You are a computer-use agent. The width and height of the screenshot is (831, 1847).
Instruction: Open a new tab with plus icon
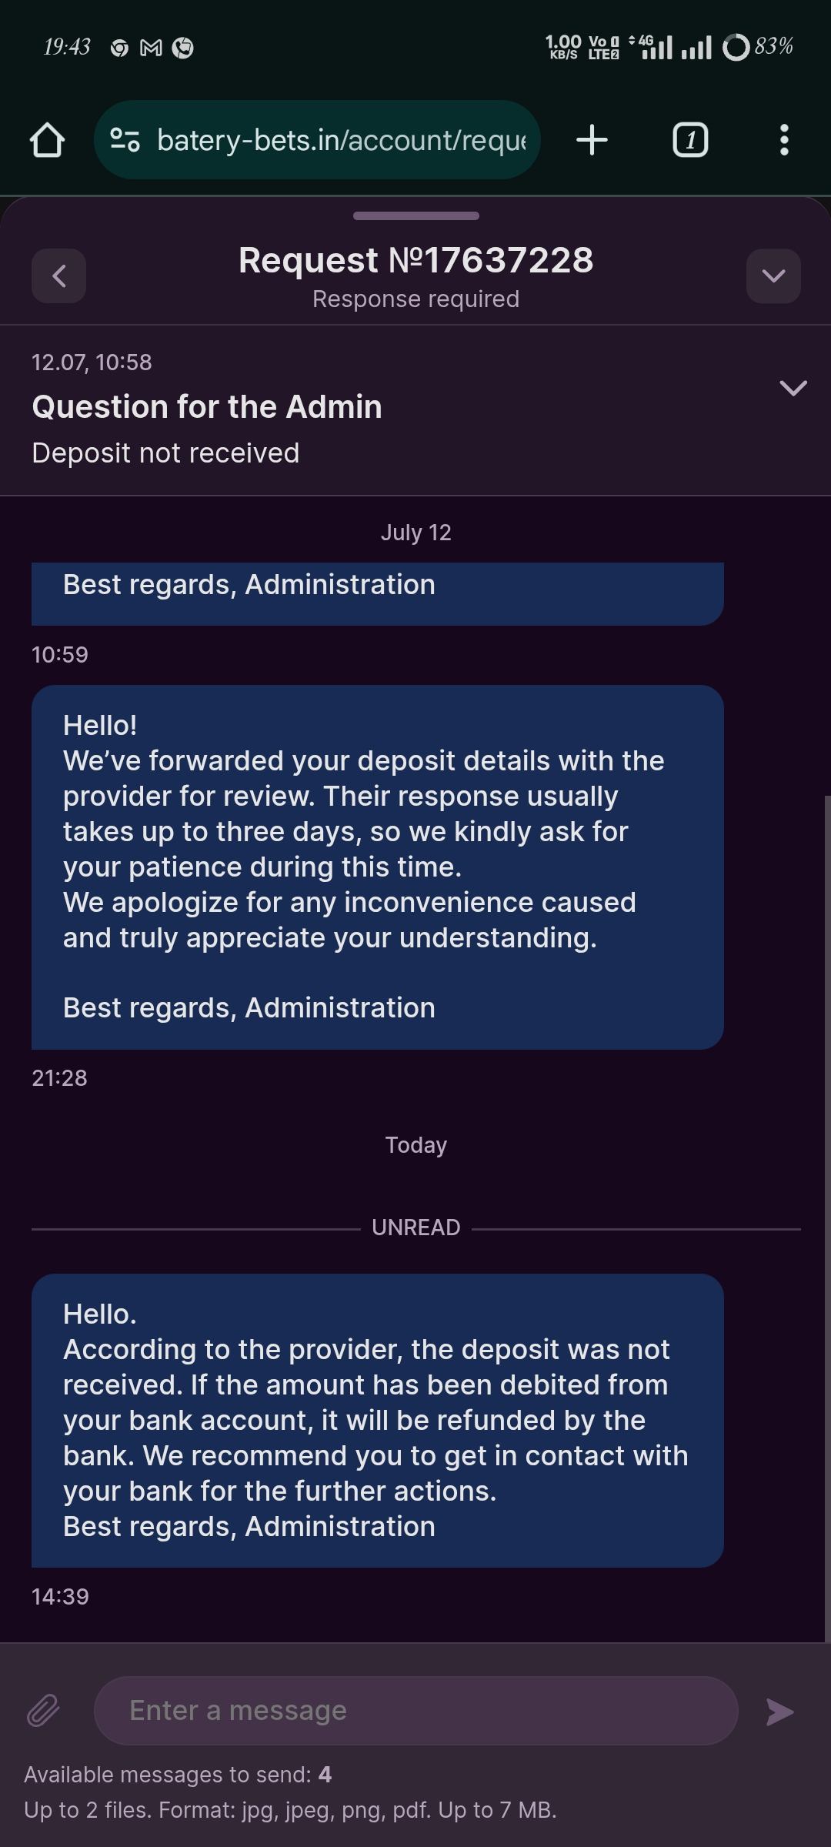(x=592, y=140)
